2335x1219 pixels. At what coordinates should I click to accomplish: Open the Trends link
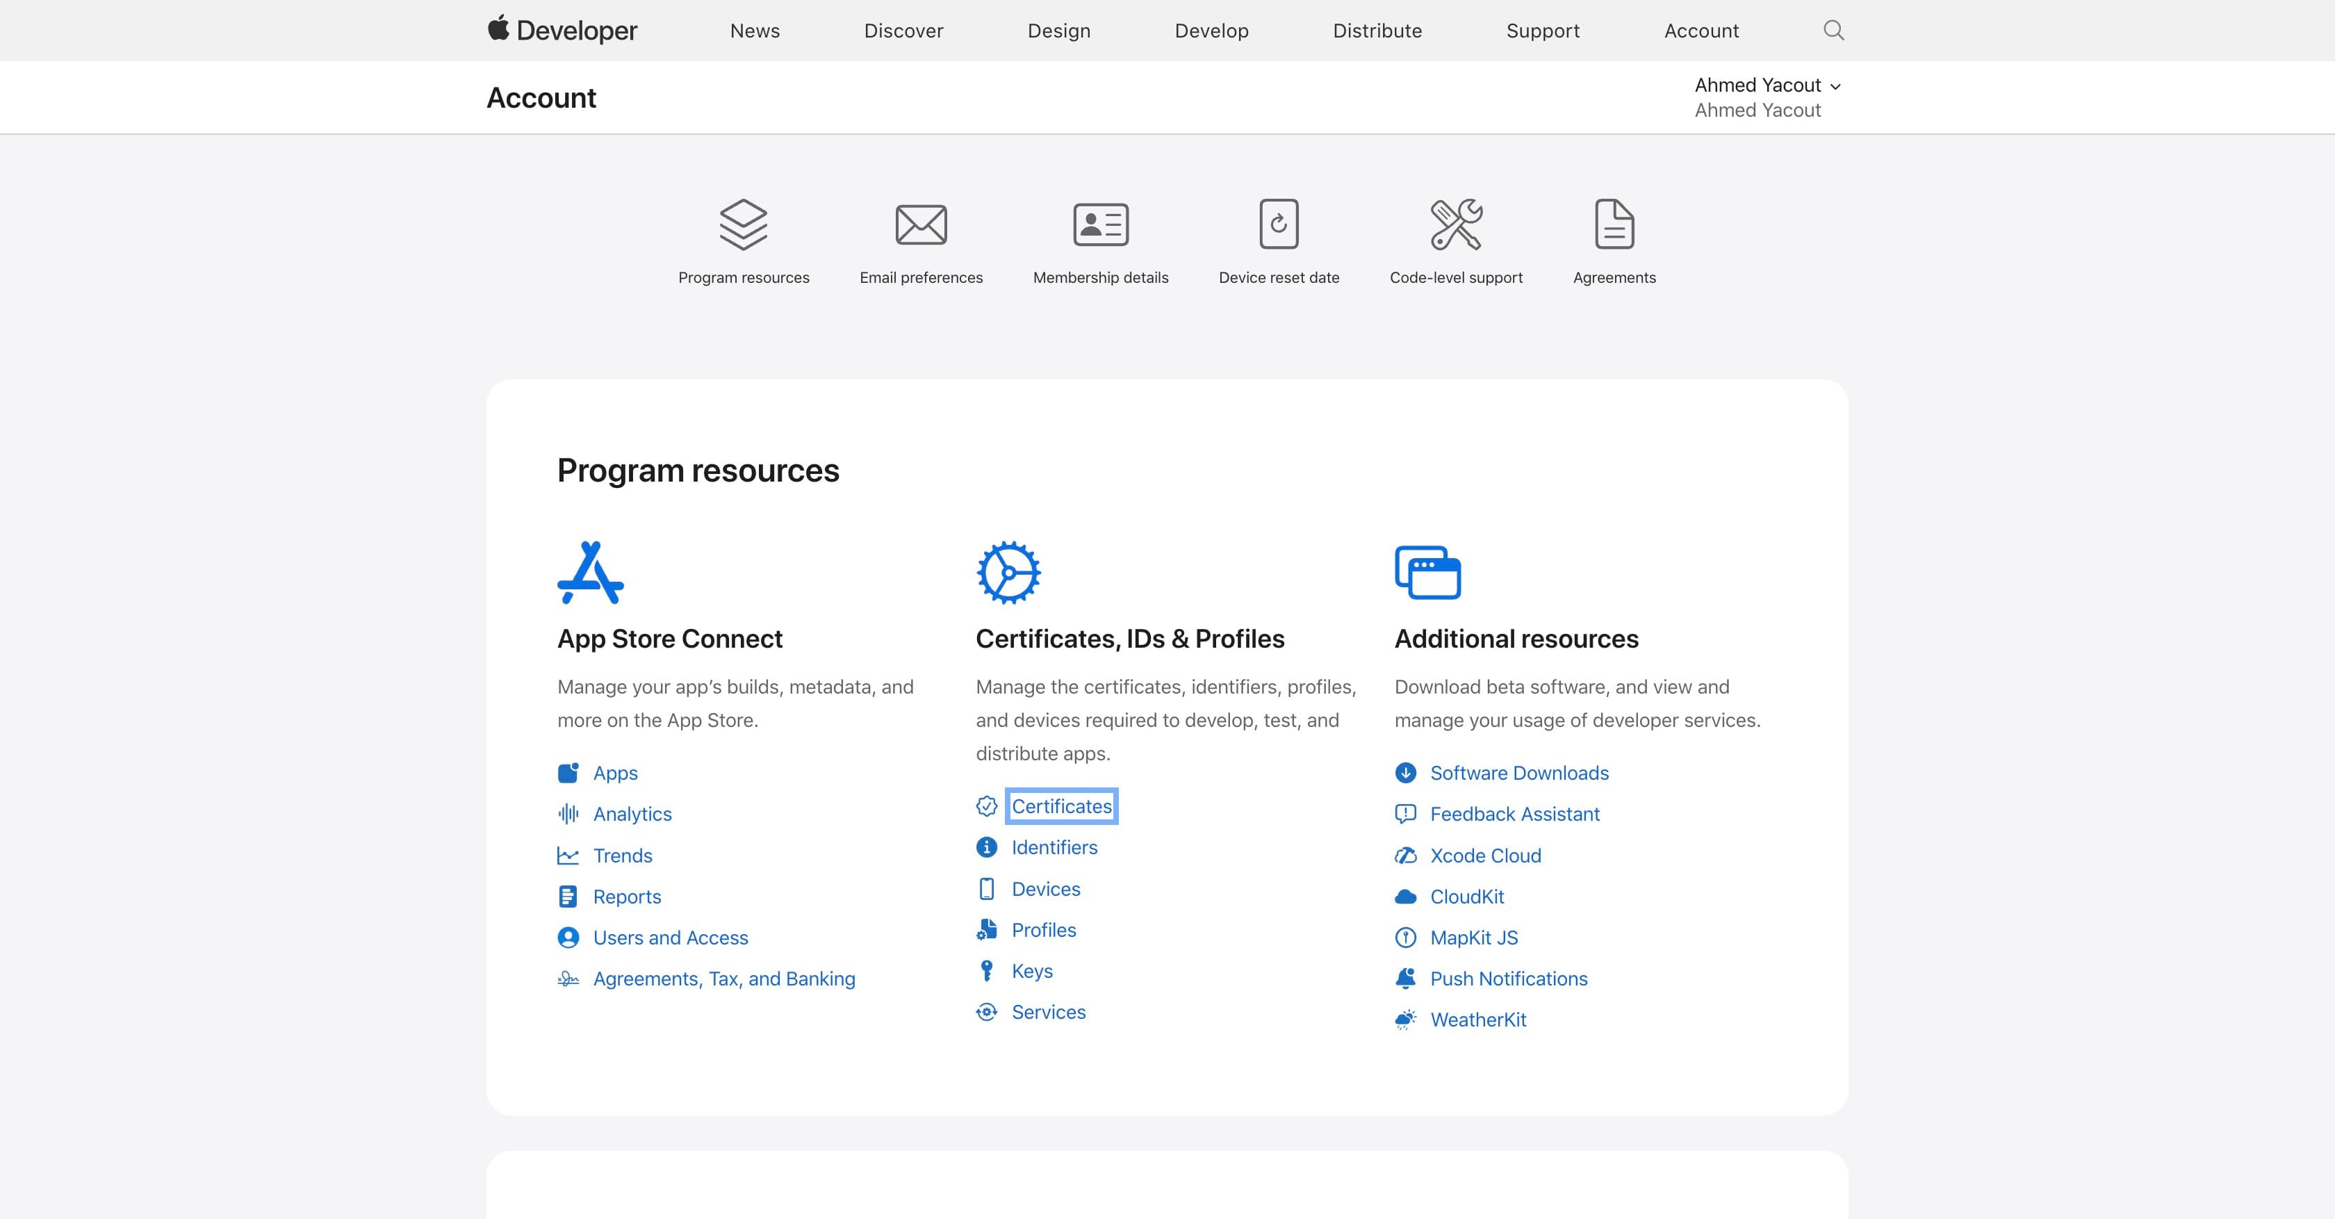[623, 856]
